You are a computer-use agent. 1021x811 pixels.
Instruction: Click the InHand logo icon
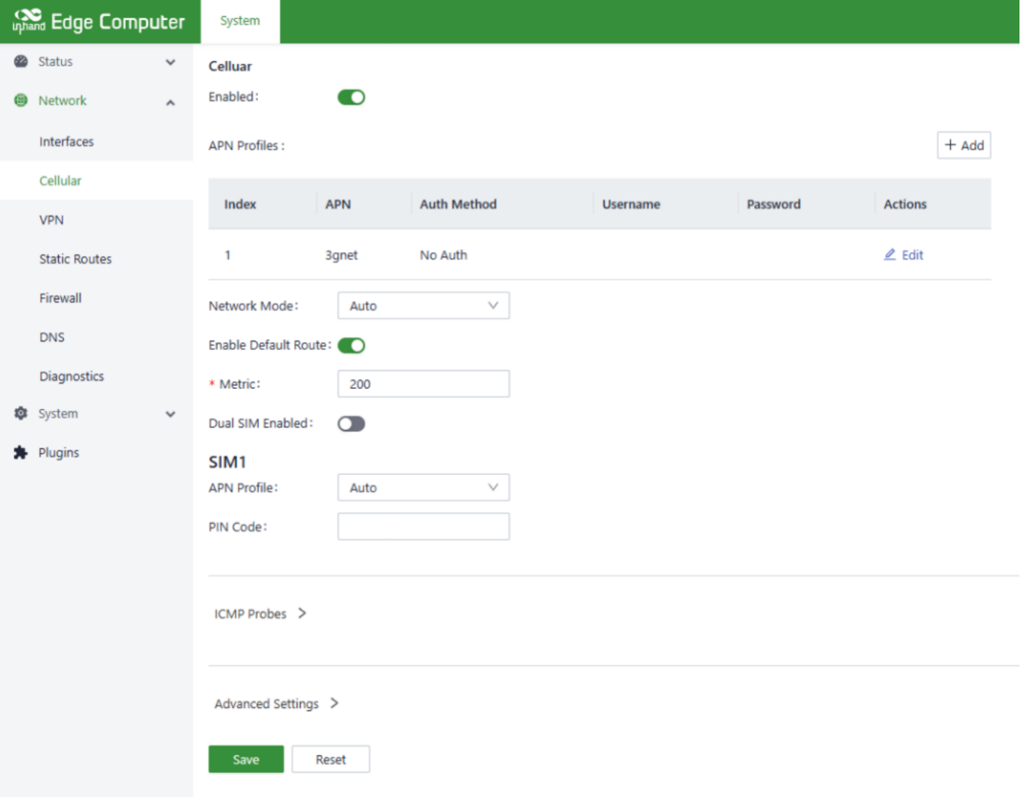[28, 21]
